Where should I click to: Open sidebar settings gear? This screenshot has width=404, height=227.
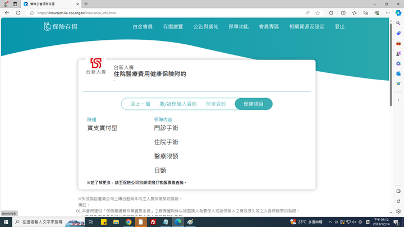coord(398,211)
